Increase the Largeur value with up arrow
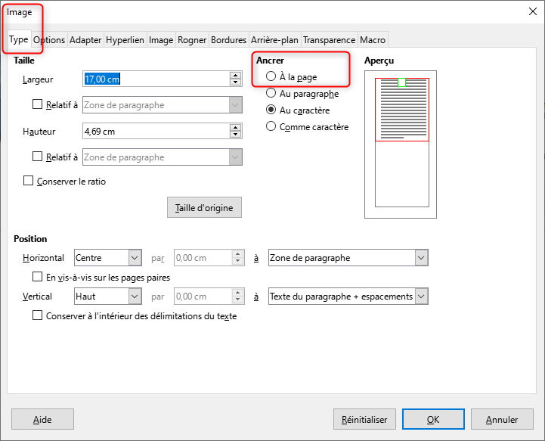Image resolution: width=545 pixels, height=441 pixels. pos(235,75)
